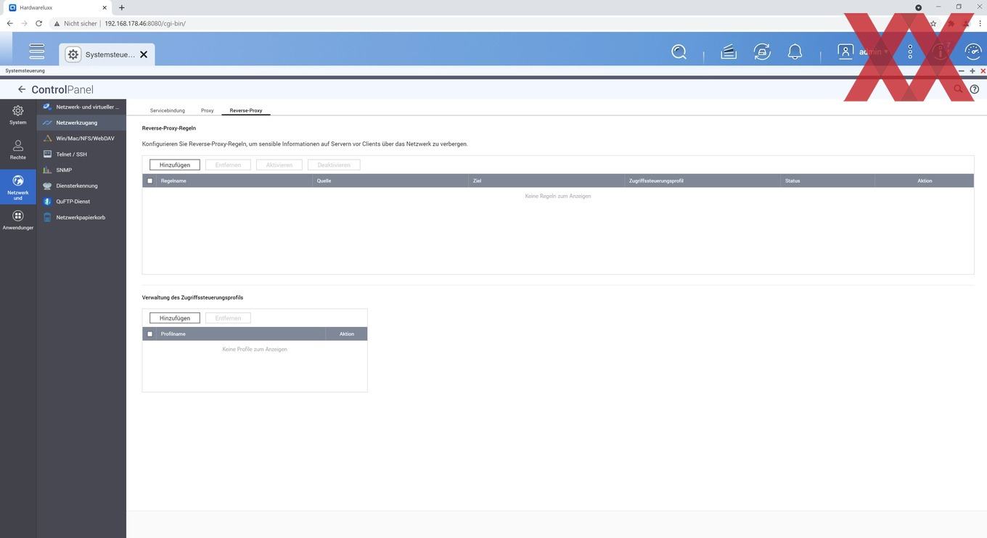
Task: Open a new browser tab
Action: point(121,7)
